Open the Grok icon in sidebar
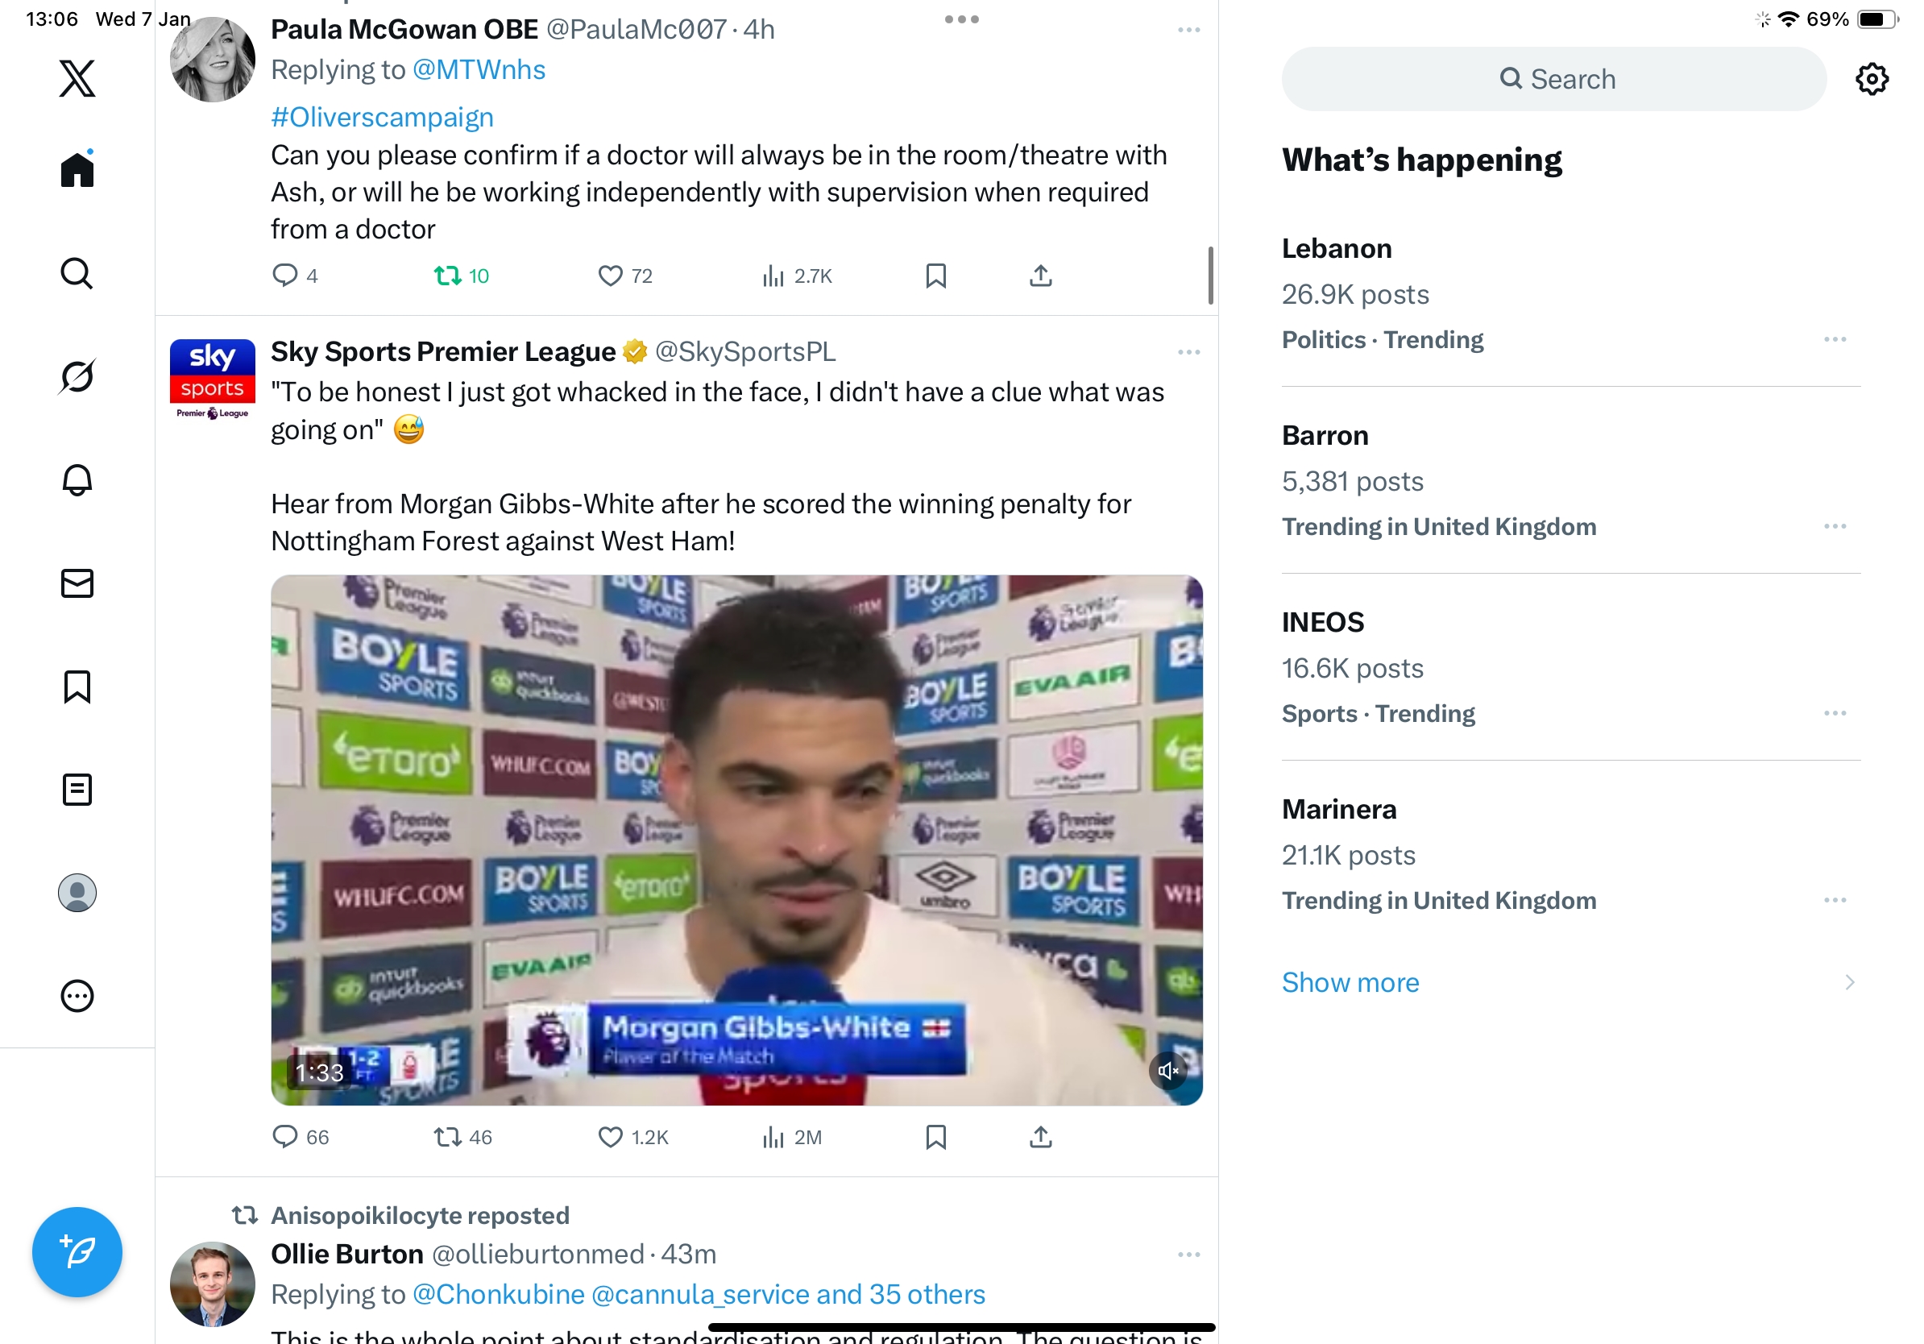This screenshot has width=1924, height=1344. pos(77,376)
